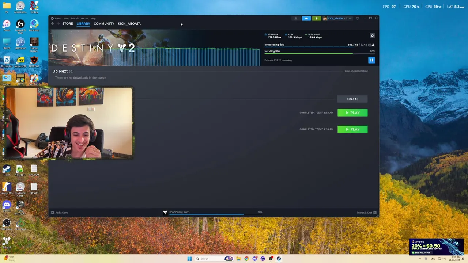Open the COMMUNITY tab
The width and height of the screenshot is (468, 263).
104,24
